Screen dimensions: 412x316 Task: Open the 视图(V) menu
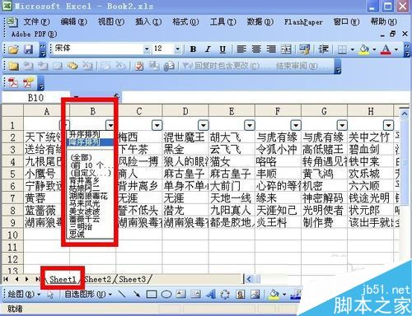(111, 21)
